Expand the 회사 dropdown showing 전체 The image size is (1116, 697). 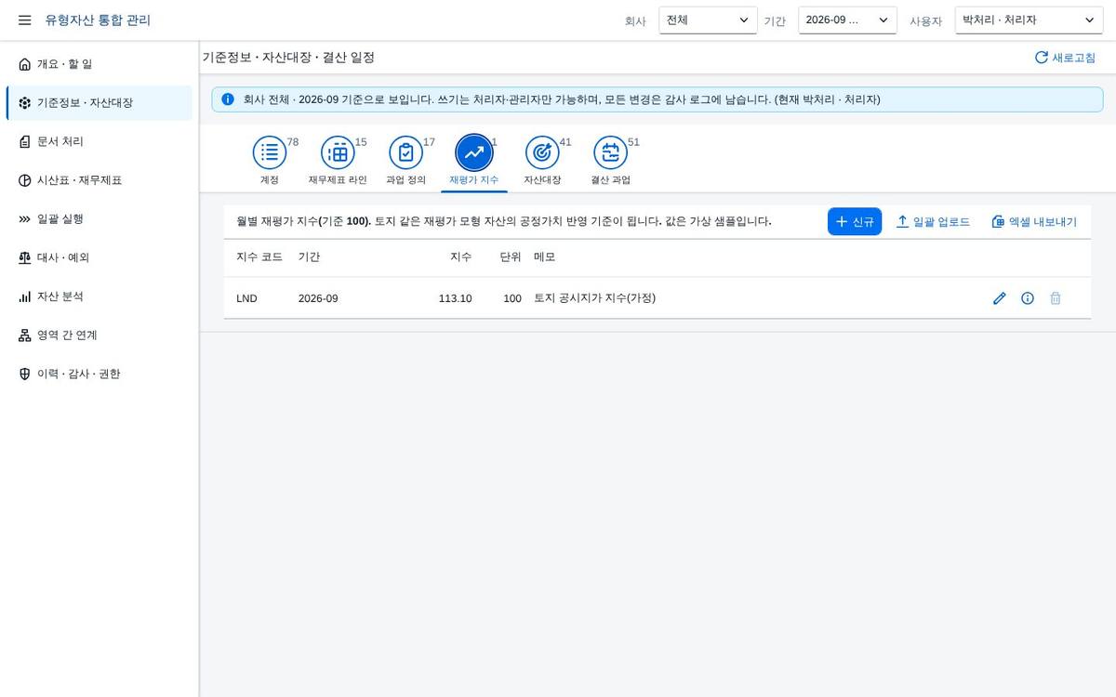click(x=708, y=20)
